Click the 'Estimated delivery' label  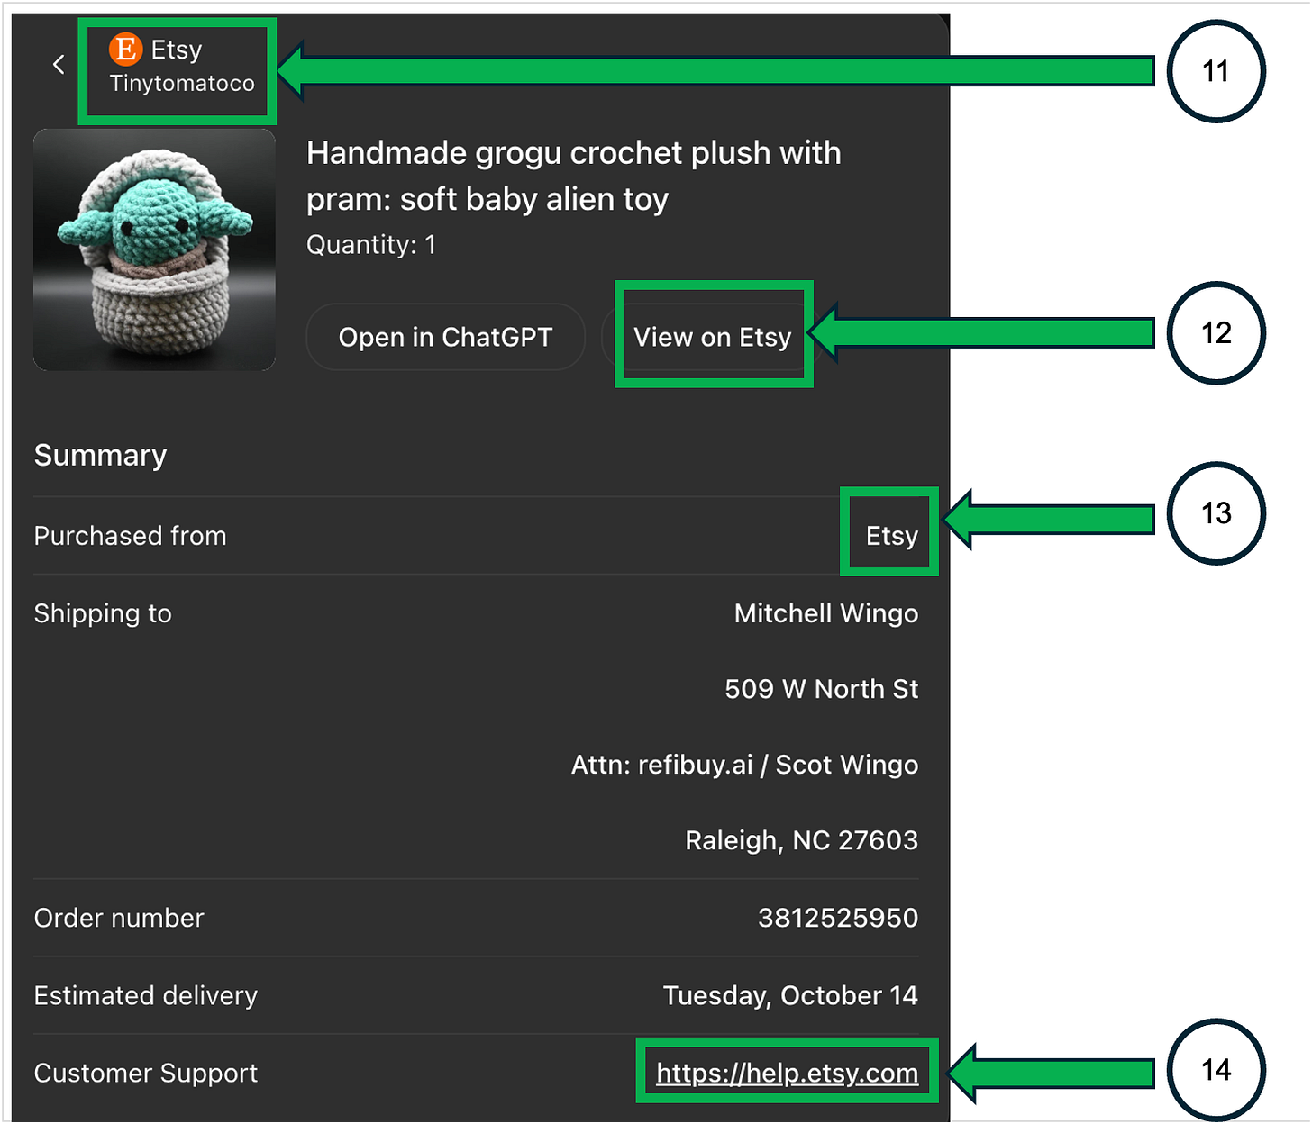click(x=145, y=995)
